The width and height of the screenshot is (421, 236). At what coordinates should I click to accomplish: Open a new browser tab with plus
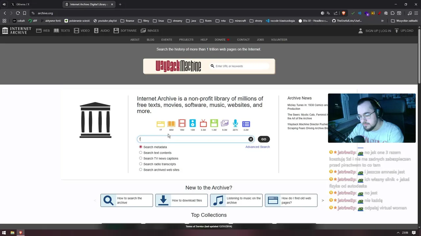coord(120,4)
